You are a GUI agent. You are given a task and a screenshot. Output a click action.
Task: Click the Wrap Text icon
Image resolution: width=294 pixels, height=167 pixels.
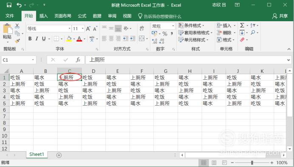pos(142,28)
